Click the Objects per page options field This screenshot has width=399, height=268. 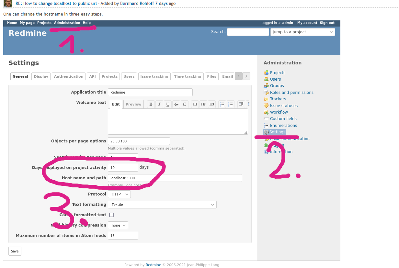click(139, 141)
